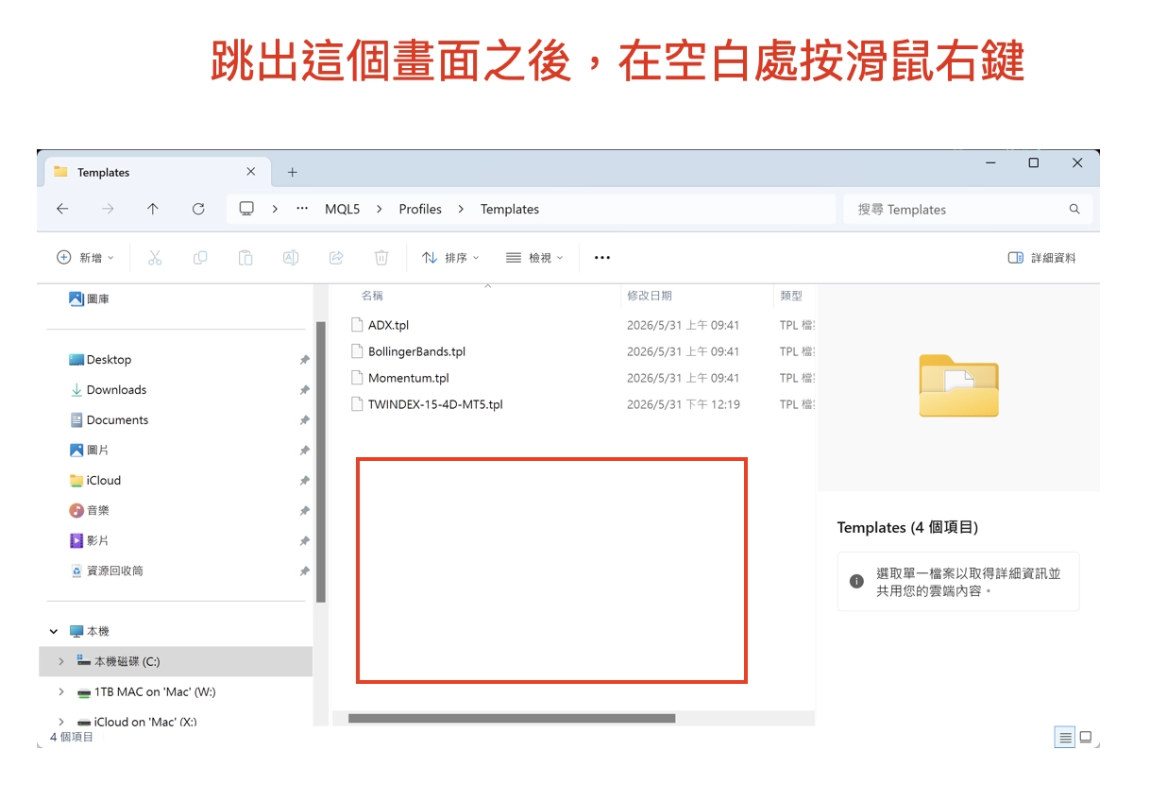Click the Forward navigation arrow
Image resolution: width=1167 pixels, height=801 pixels.
tap(108, 209)
